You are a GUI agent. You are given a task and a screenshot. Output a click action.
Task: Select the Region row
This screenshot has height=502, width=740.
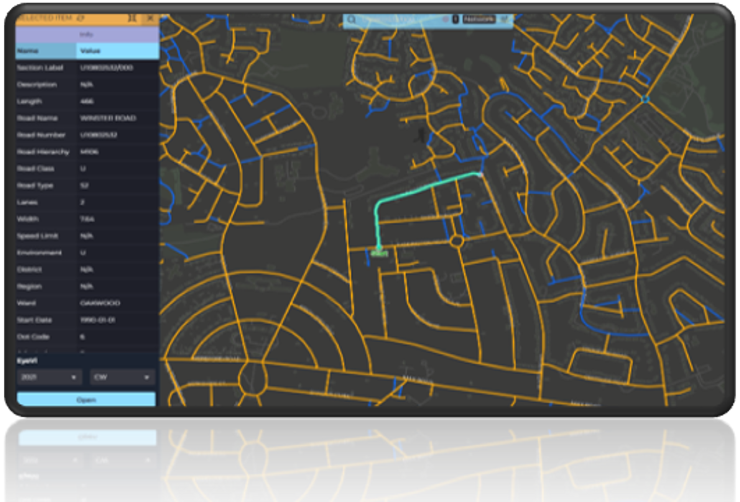[87, 287]
